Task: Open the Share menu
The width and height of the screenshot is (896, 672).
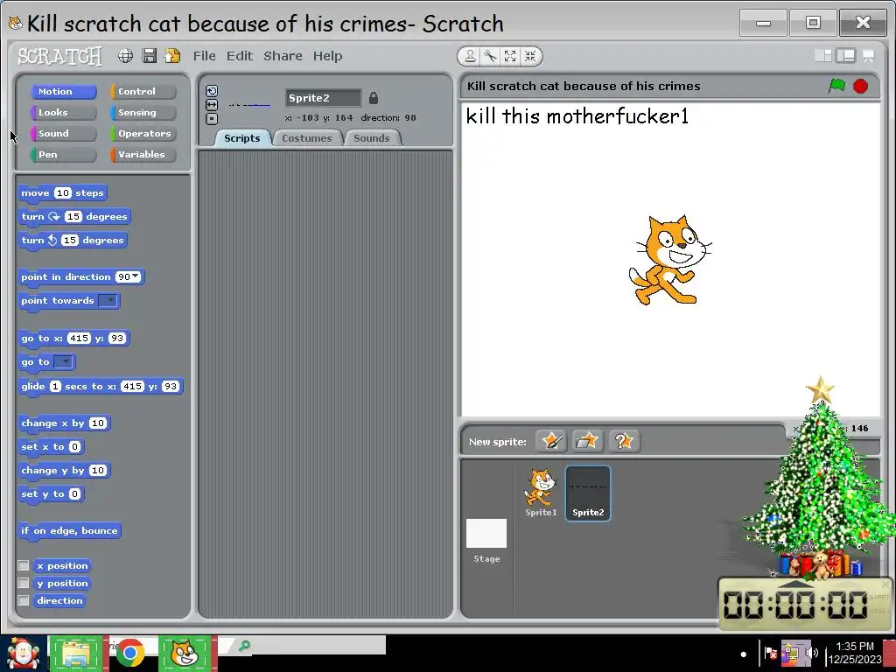Action: [x=283, y=55]
